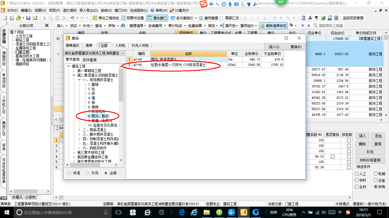Image resolution: width=389 pixels, height=218 pixels.
Task: Click the 解除清单锁定 lock button
Action: [x=273, y=26]
